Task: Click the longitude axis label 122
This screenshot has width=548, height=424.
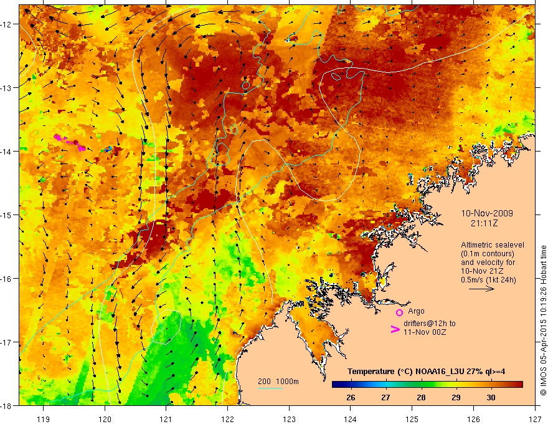Action: [227, 419]
